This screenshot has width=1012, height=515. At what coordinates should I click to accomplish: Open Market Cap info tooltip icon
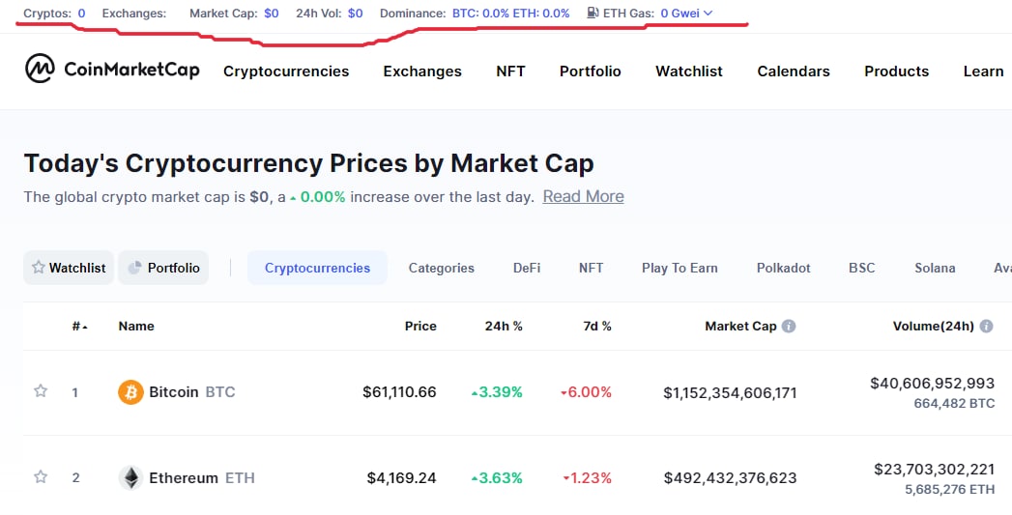789,326
